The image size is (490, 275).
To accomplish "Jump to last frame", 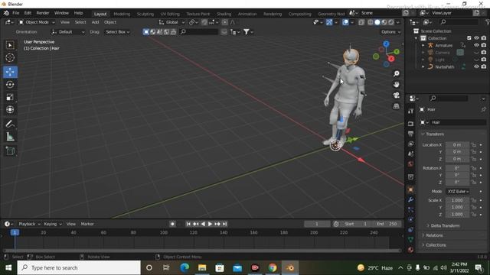I will (224, 224).
